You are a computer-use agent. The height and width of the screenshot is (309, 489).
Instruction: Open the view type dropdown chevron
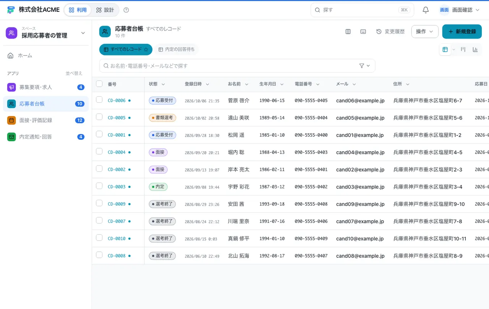454,49
